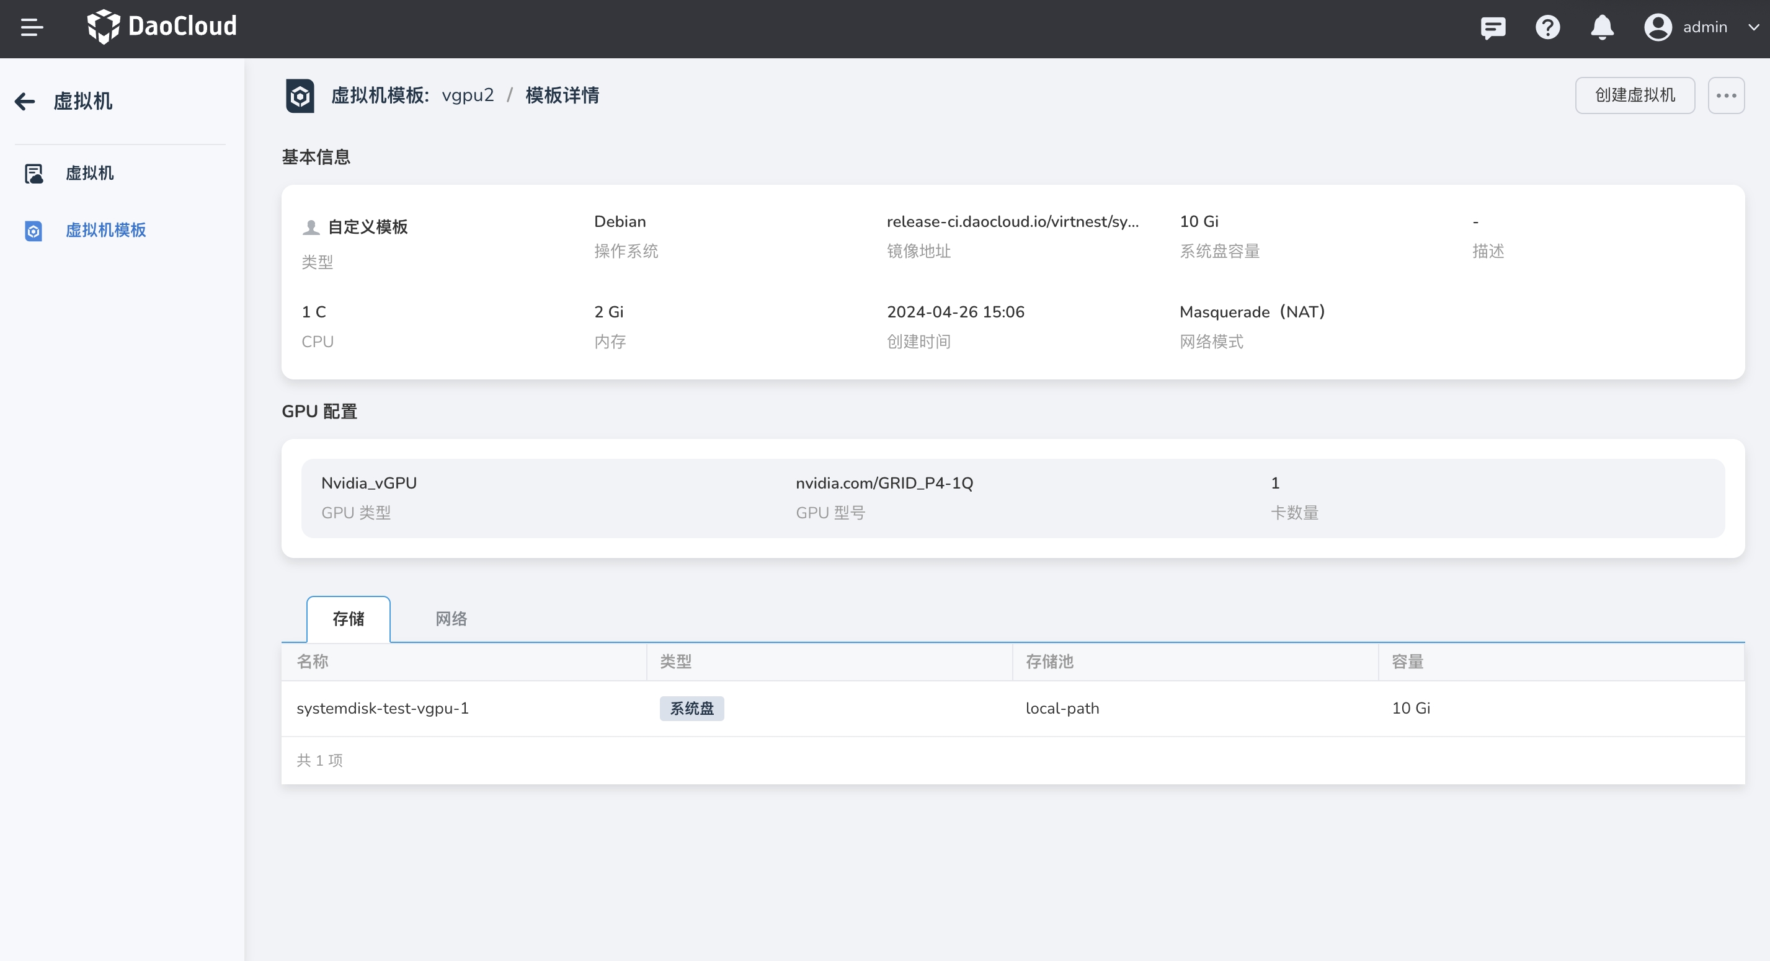Open notifications bell icon

[1602, 27]
